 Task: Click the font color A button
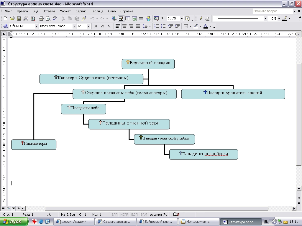click(206, 26)
